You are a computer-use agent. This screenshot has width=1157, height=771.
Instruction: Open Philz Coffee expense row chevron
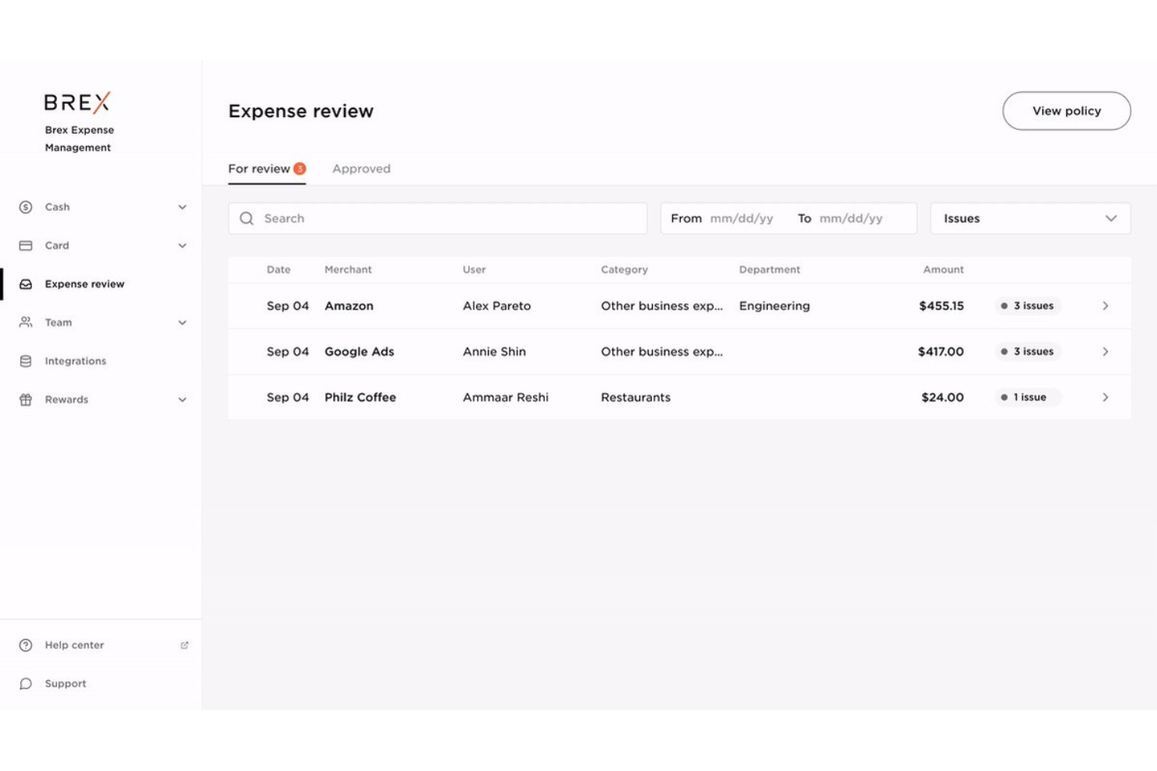coord(1105,398)
